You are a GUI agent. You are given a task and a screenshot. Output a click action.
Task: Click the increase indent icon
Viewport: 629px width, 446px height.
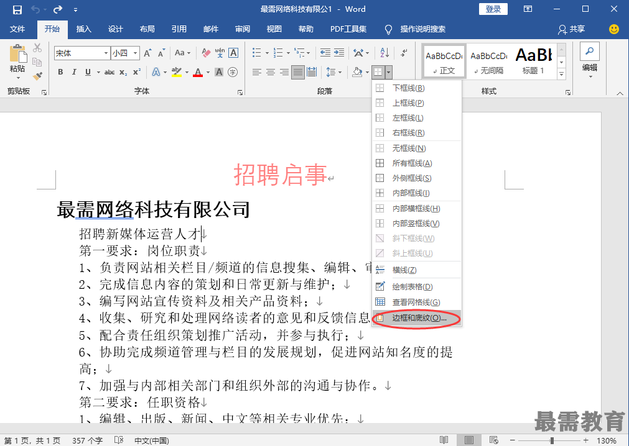(339, 52)
